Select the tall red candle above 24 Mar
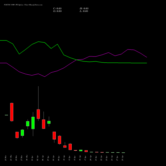Image resolution: width=166 pixels, height=166 pixels. pyautogui.click(x=12, y=112)
